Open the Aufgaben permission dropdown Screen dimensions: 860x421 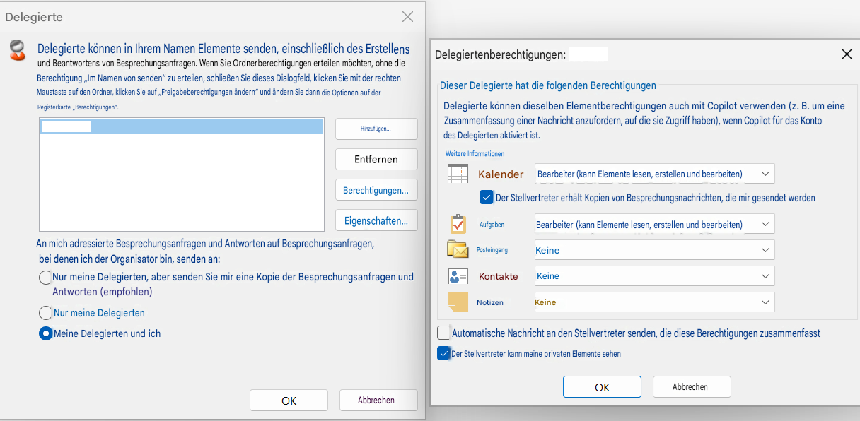pyautogui.click(x=655, y=225)
